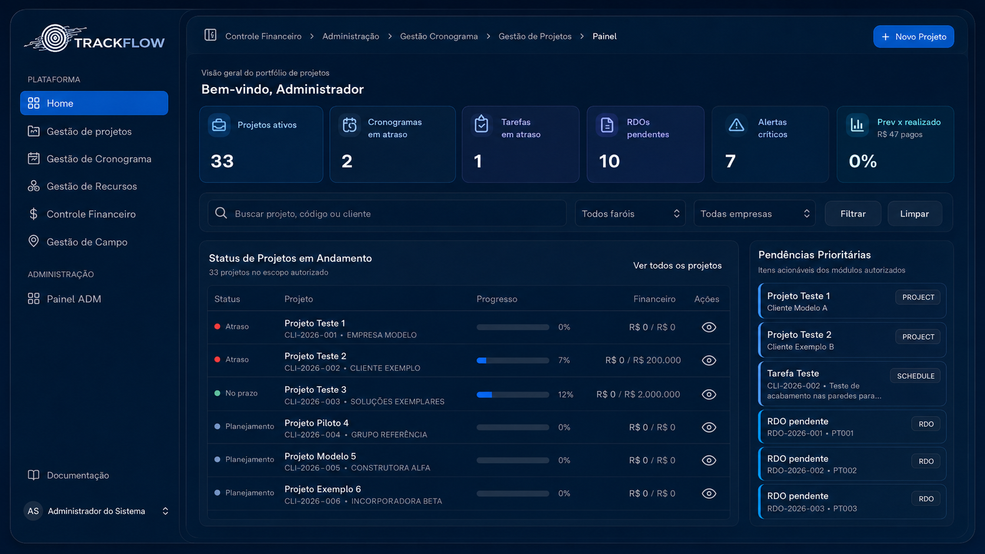View Projeto Exemplo 6 via eye icon
The width and height of the screenshot is (985, 554).
[x=709, y=493]
